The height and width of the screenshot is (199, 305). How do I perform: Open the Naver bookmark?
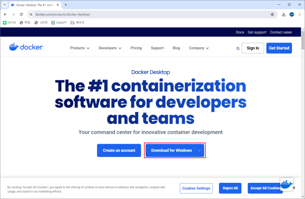9,23
